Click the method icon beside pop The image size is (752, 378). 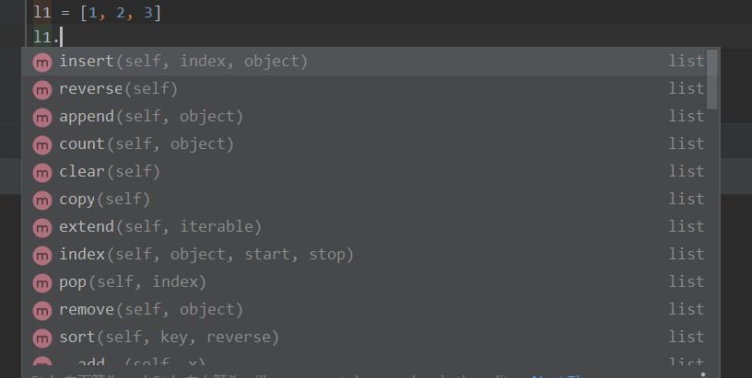click(42, 282)
